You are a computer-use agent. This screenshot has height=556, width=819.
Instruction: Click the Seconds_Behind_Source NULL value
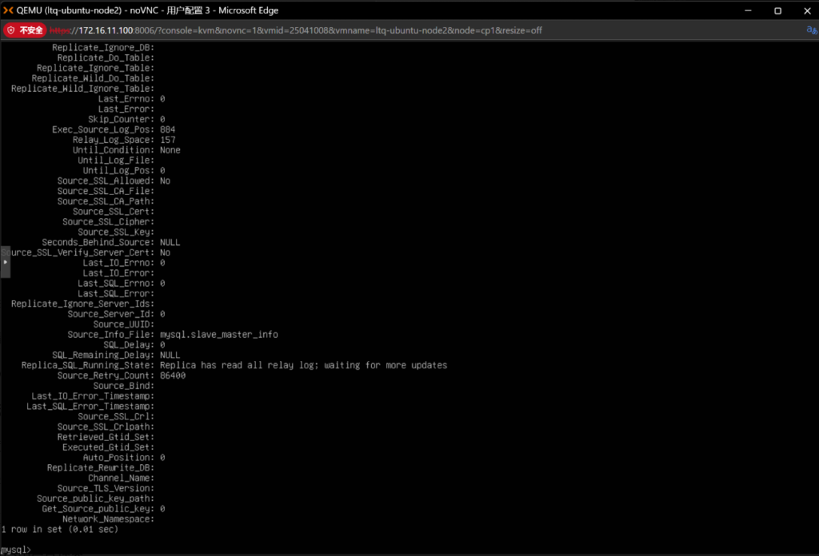coord(170,242)
